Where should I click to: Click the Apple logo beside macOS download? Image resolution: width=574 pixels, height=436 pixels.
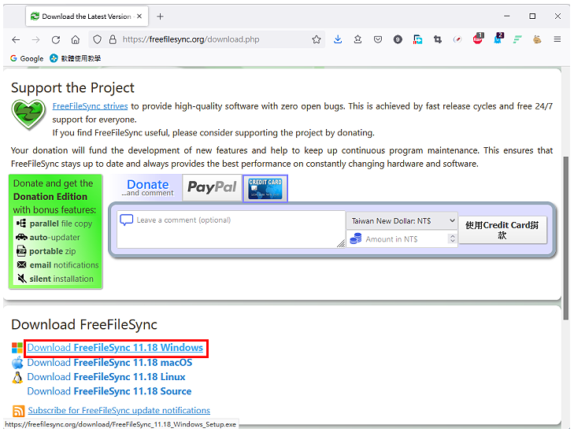pyautogui.click(x=17, y=363)
